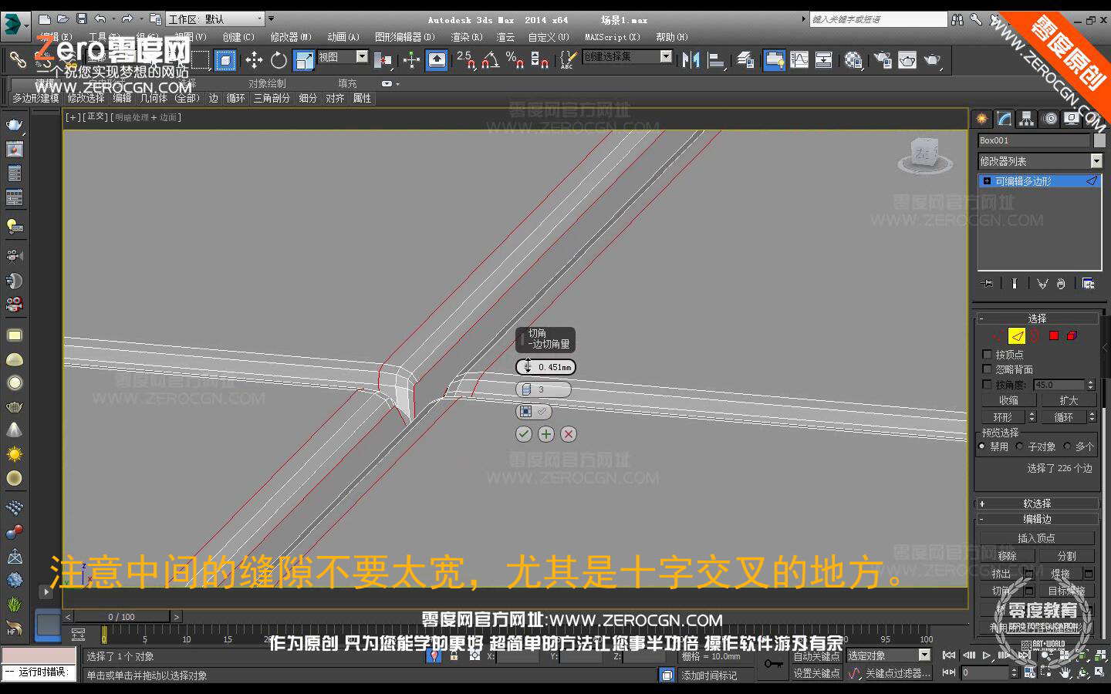
Task: Click the 分割 split button
Action: tap(1066, 556)
